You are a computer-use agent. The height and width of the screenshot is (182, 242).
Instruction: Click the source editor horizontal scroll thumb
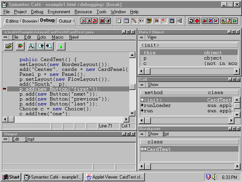pyautogui.click(x=11, y=119)
